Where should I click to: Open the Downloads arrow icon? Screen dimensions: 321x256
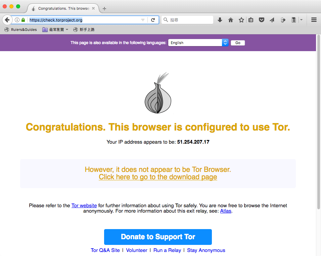(220, 20)
